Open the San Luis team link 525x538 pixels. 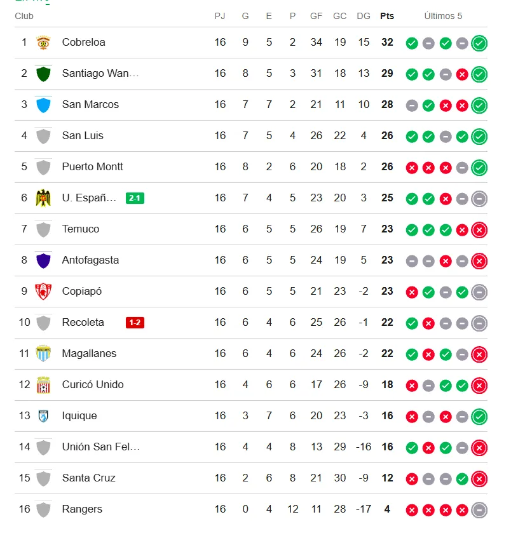[83, 135]
